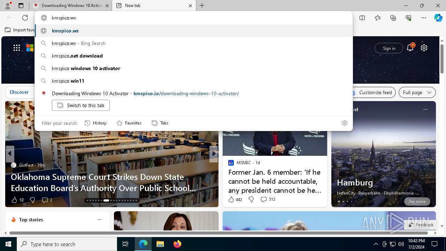The width and height of the screenshot is (446, 251).
Task: Open Former Jan. 6 member article
Action: click(x=275, y=181)
